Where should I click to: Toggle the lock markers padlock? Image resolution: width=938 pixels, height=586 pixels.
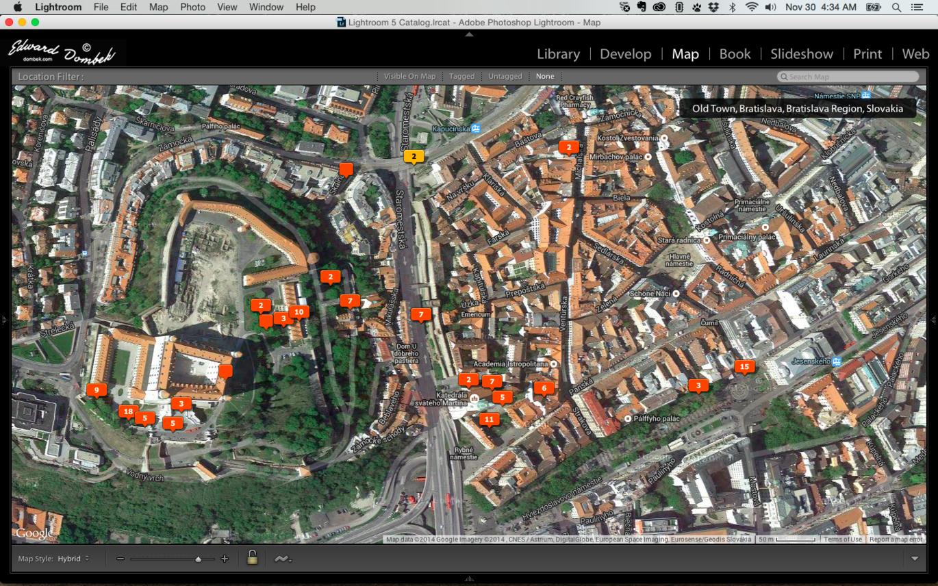[x=252, y=558]
